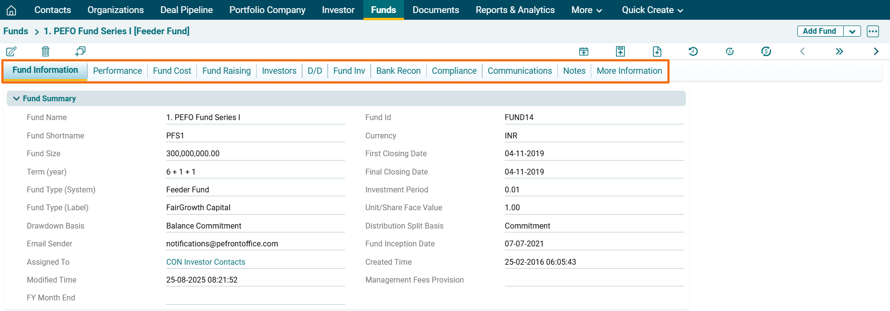Go to the Home icon
The height and width of the screenshot is (311, 890).
pyautogui.click(x=11, y=10)
